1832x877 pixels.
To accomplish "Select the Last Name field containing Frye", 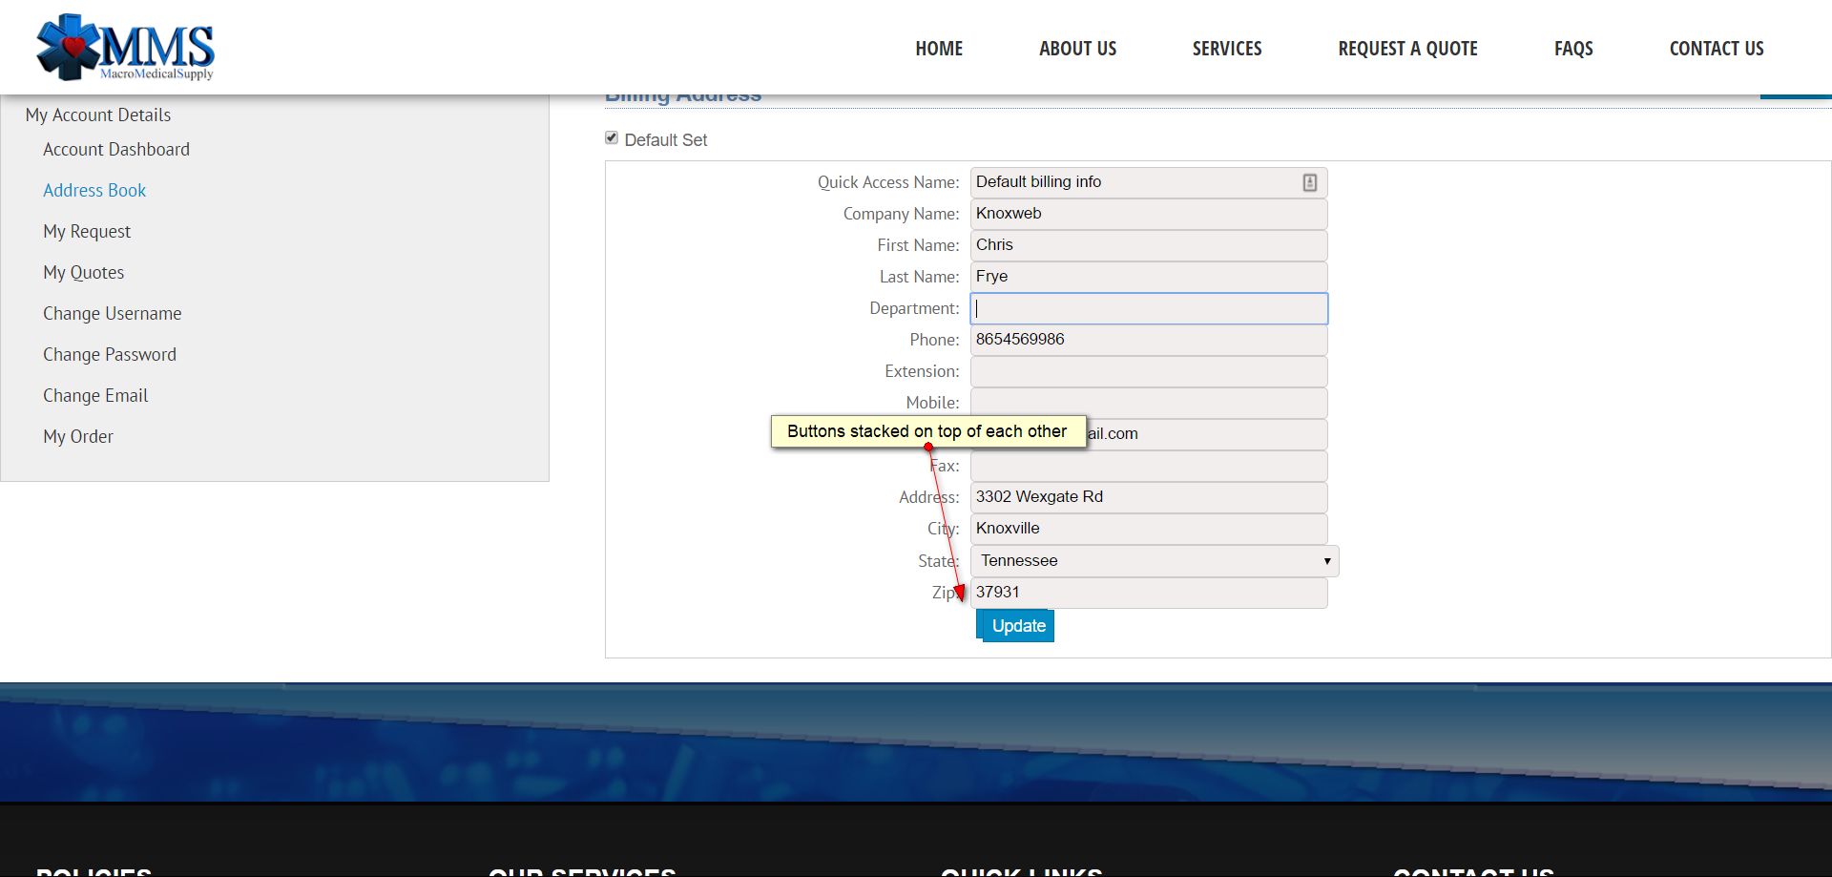I will 1149,277.
